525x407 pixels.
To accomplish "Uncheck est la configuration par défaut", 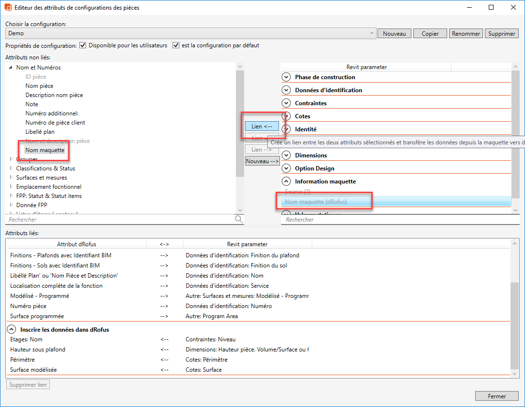I will [176, 45].
